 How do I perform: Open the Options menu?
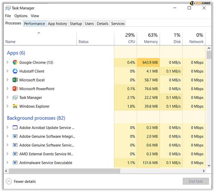21,16
